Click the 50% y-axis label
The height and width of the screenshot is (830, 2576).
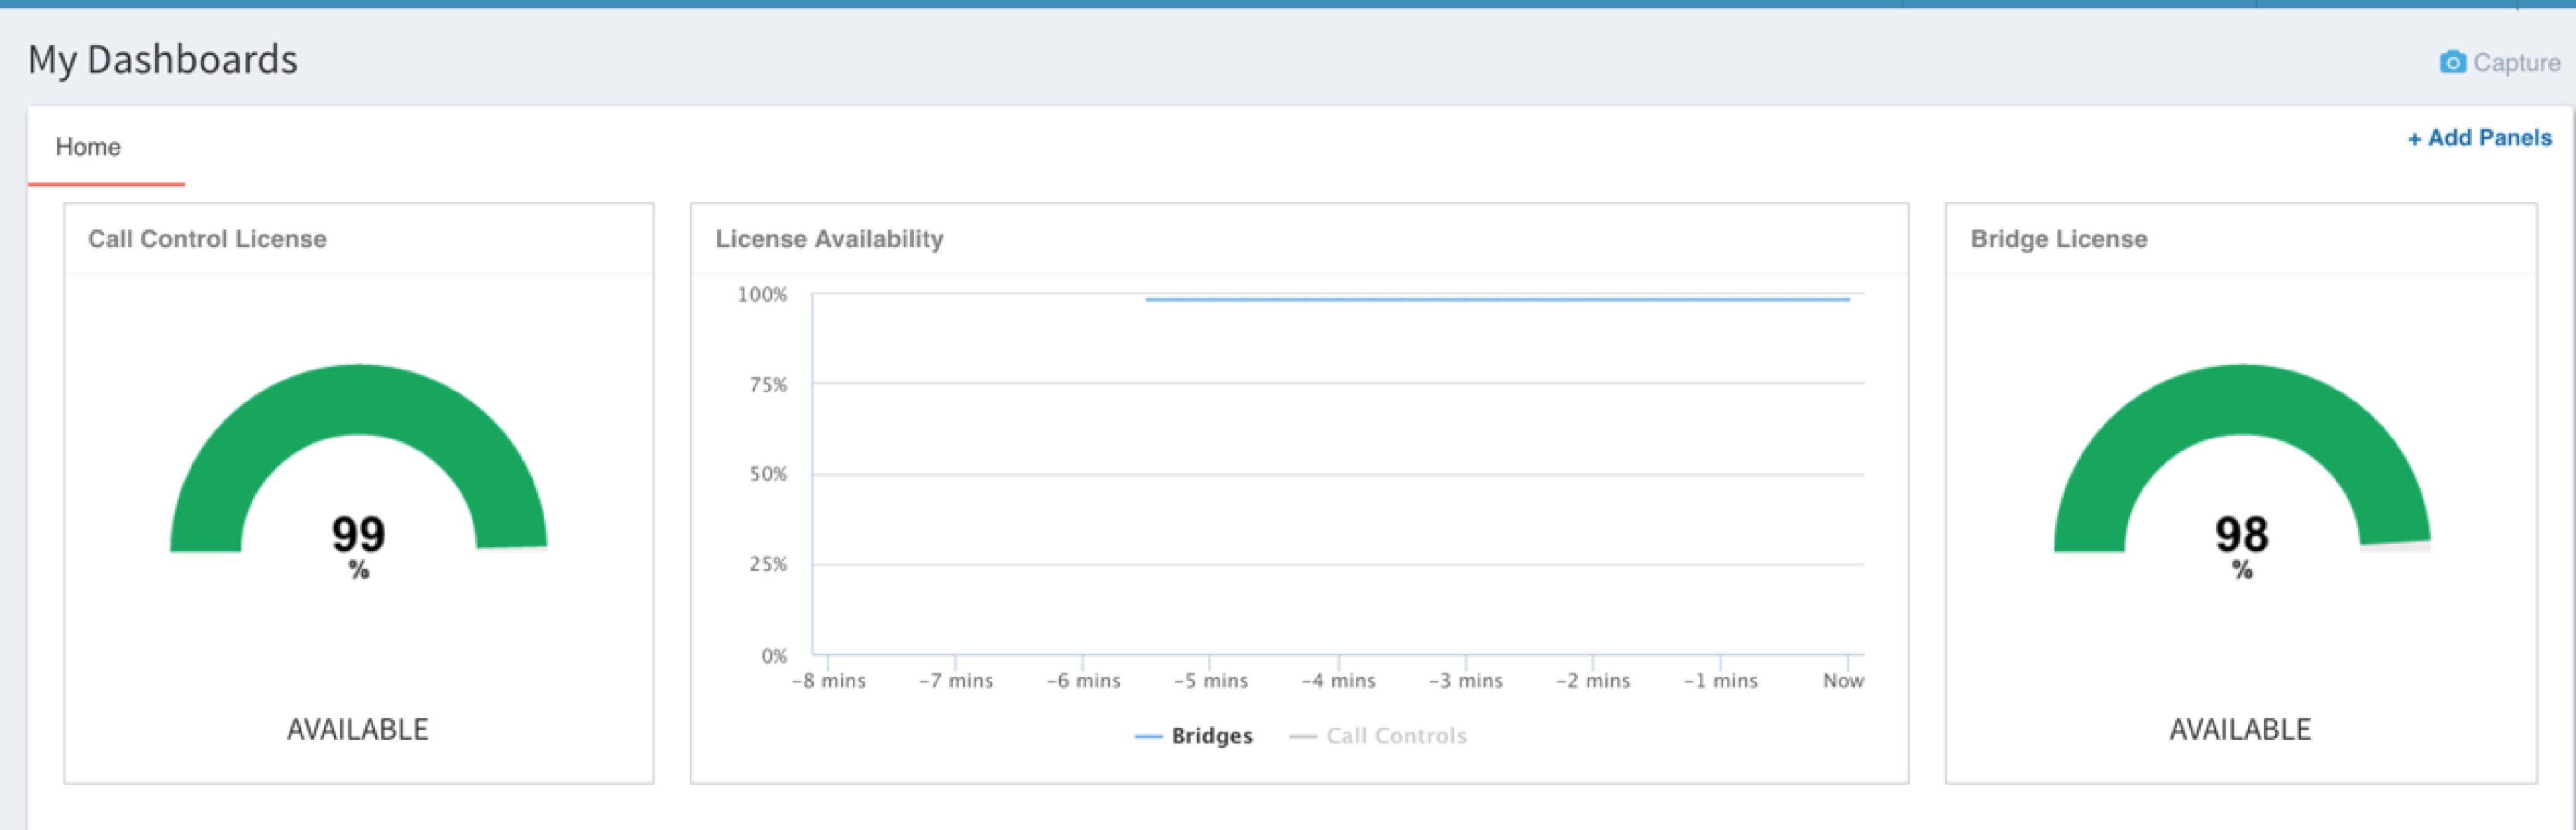coord(768,475)
